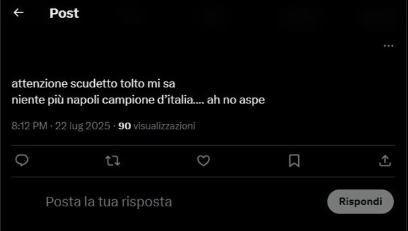The width and height of the screenshot is (408, 231).
Task: Toggle the heart to unlike or like
Action: [x=203, y=161]
